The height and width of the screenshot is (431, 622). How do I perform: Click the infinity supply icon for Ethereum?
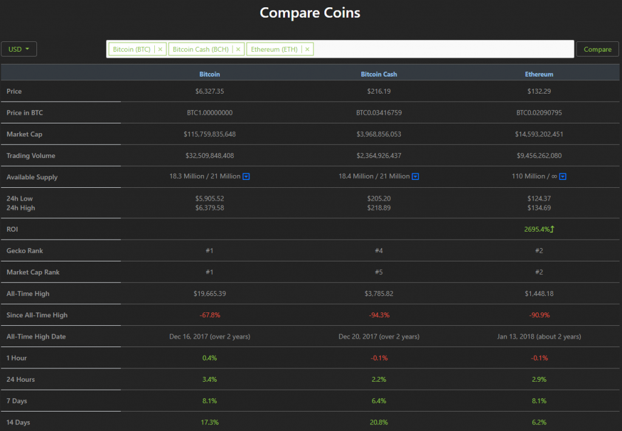562,176
